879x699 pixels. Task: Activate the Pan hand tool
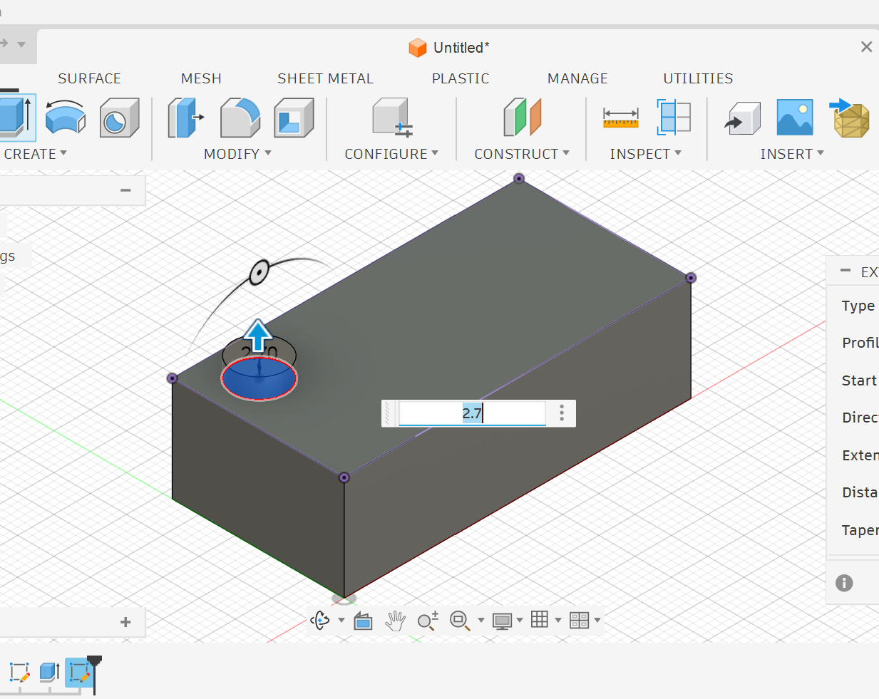click(395, 621)
